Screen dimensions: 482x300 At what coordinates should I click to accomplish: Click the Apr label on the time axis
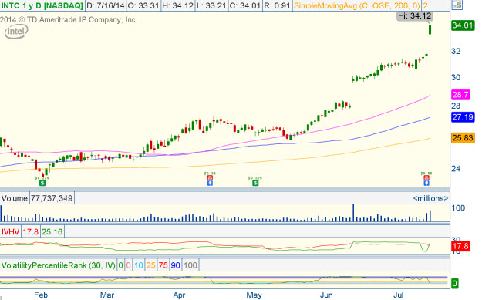[x=179, y=295]
